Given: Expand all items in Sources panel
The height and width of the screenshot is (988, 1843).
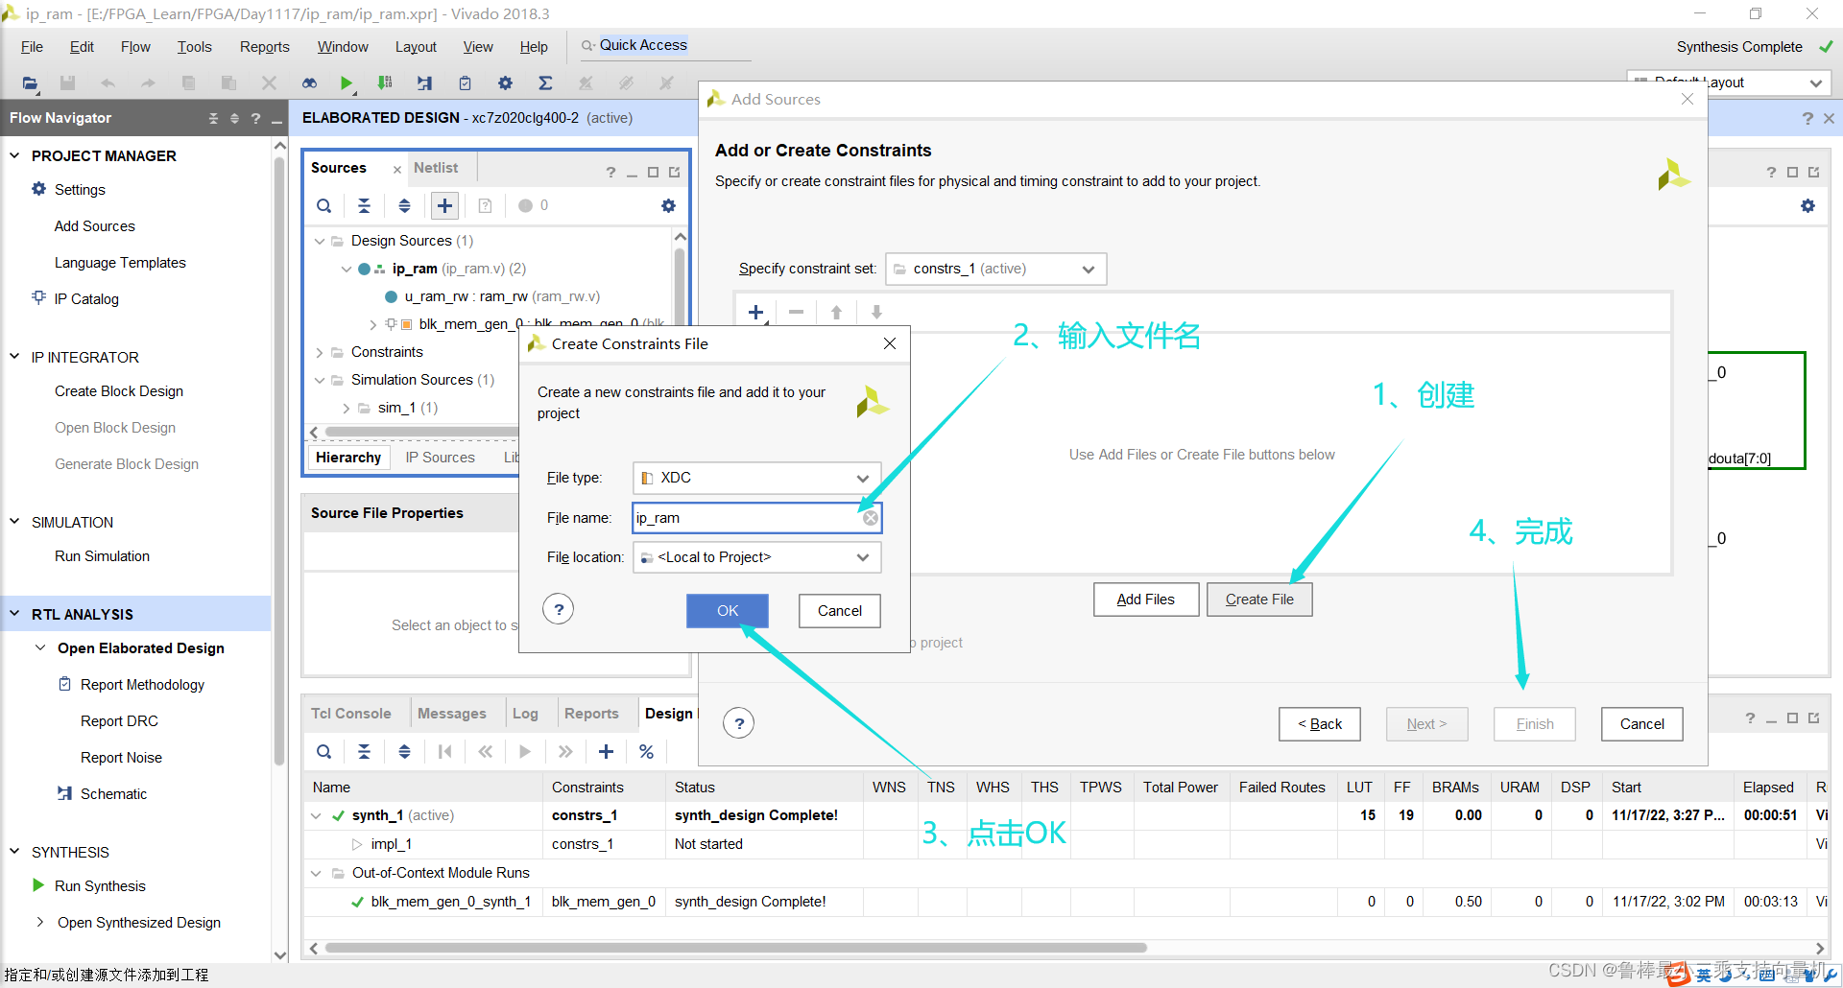Looking at the screenshot, I should (404, 205).
